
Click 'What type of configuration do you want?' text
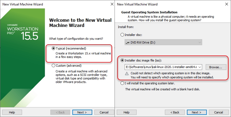76,39
